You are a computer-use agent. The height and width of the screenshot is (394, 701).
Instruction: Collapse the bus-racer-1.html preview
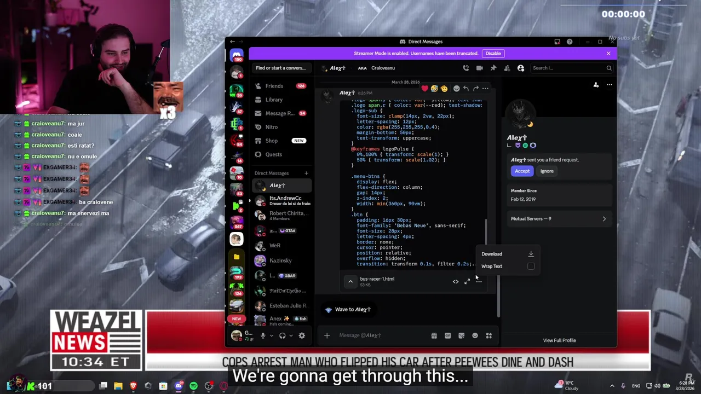point(350,281)
